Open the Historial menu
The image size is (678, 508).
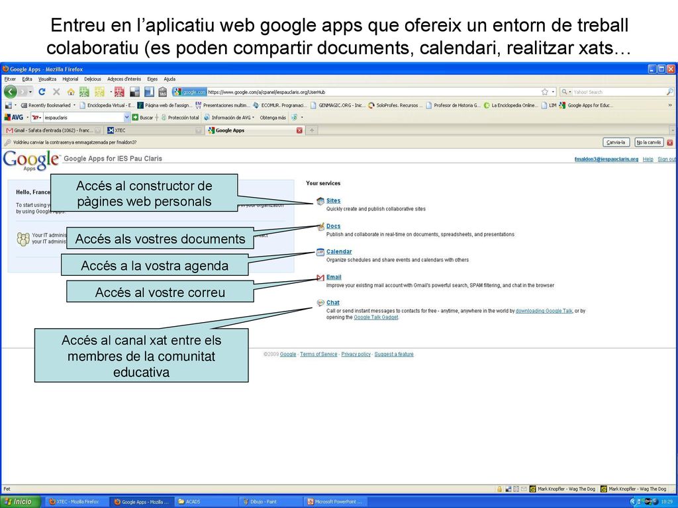point(70,79)
